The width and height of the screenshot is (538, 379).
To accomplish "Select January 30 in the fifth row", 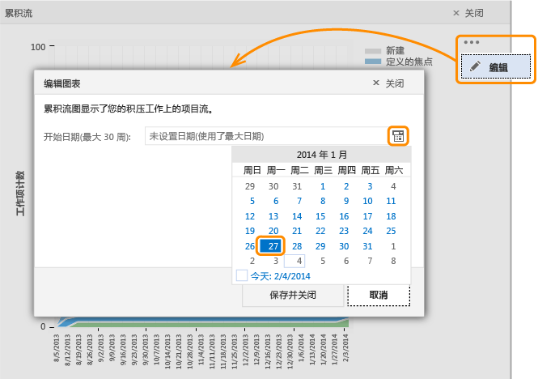I will [x=344, y=246].
